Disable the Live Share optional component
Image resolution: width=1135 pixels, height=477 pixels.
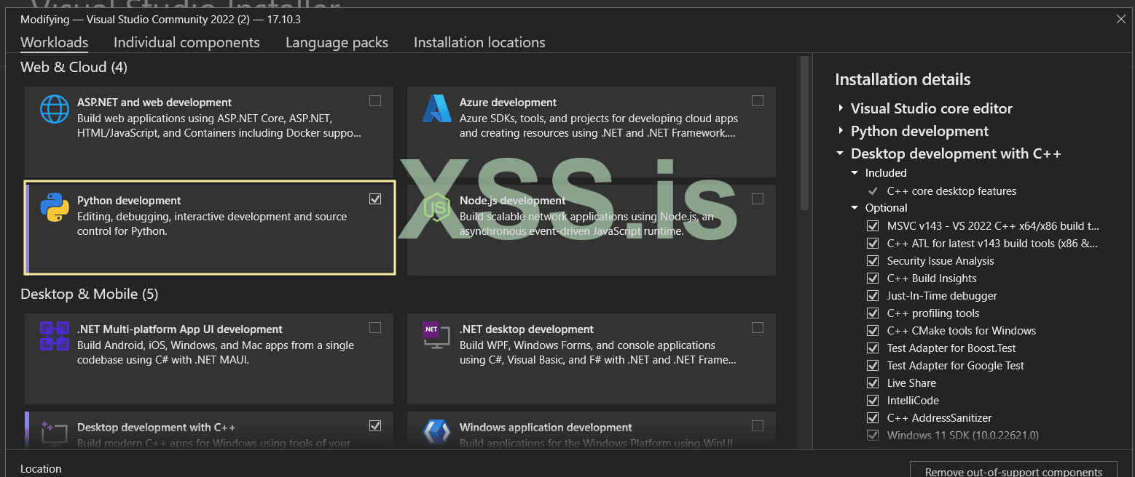click(873, 383)
